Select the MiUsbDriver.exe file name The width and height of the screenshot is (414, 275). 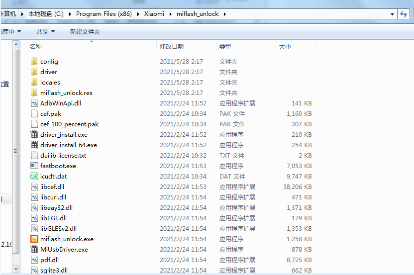(x=64, y=249)
